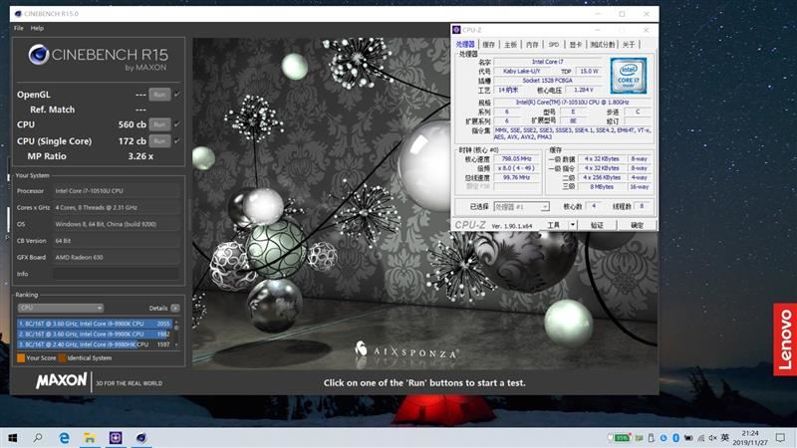Screen dimensions: 797x448
Task: Click the battery 95% tray icon
Action: coord(623,438)
